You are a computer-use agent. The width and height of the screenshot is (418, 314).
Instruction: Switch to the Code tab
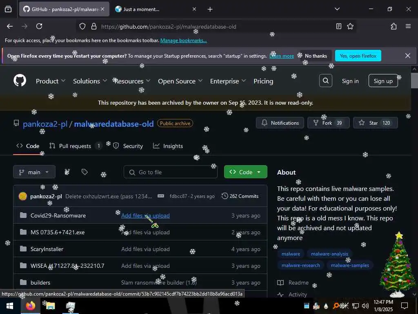(x=28, y=146)
